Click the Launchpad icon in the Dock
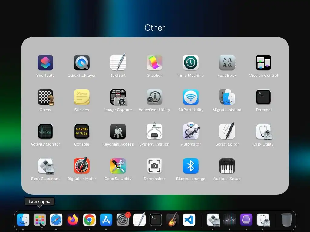This screenshot has height=232, width=310. (40, 220)
